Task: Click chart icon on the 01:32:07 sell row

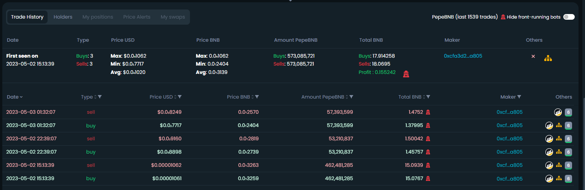Action: coord(558,112)
